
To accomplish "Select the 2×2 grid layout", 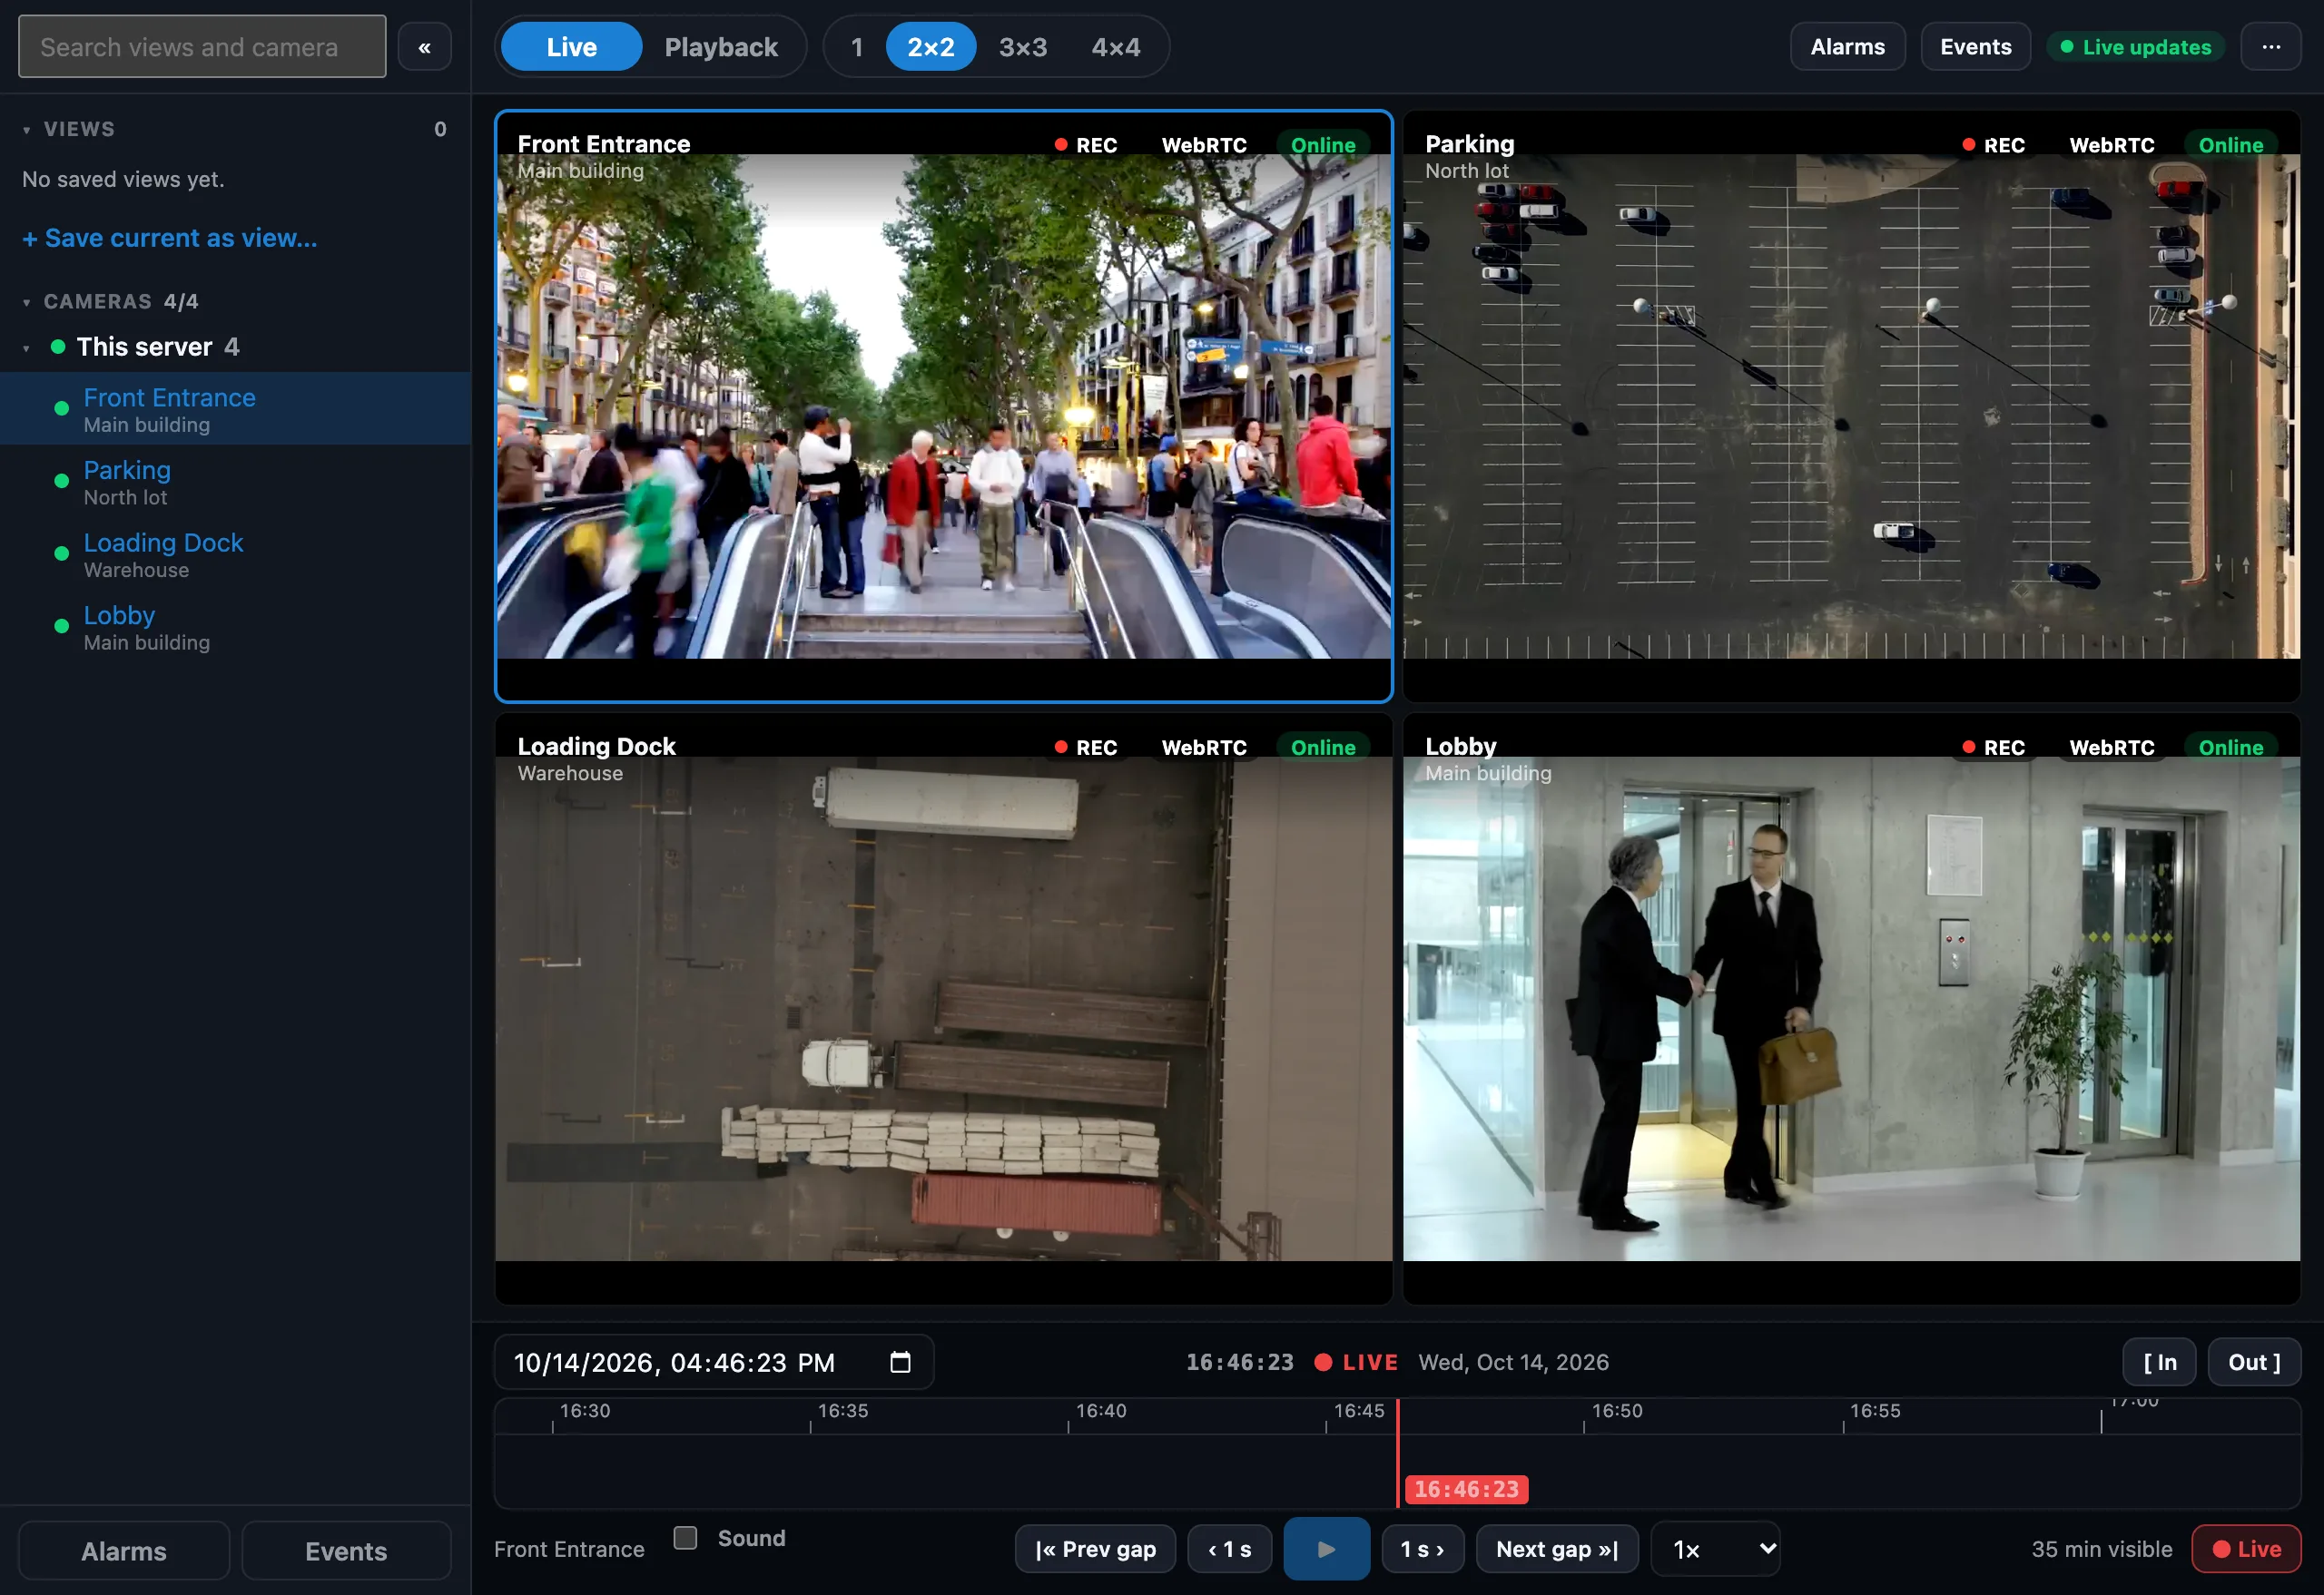I will [x=930, y=47].
